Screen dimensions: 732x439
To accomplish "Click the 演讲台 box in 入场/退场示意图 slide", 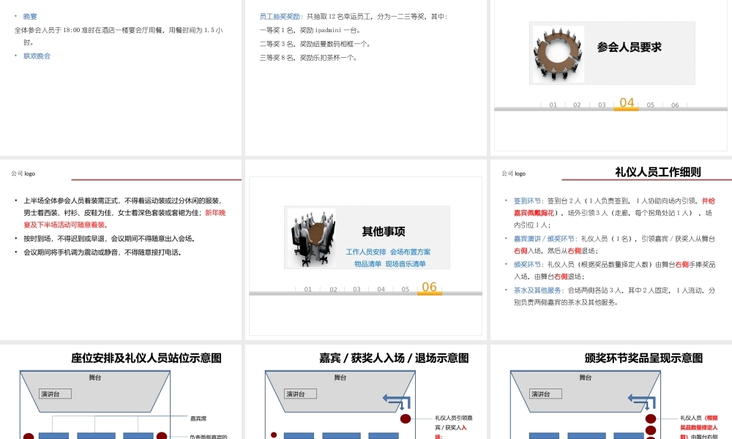I will [x=300, y=394].
